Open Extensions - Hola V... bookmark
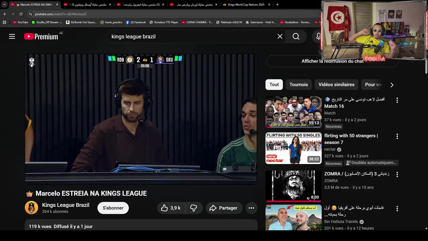This screenshot has height=241, width=428. pyautogui.click(x=260, y=22)
